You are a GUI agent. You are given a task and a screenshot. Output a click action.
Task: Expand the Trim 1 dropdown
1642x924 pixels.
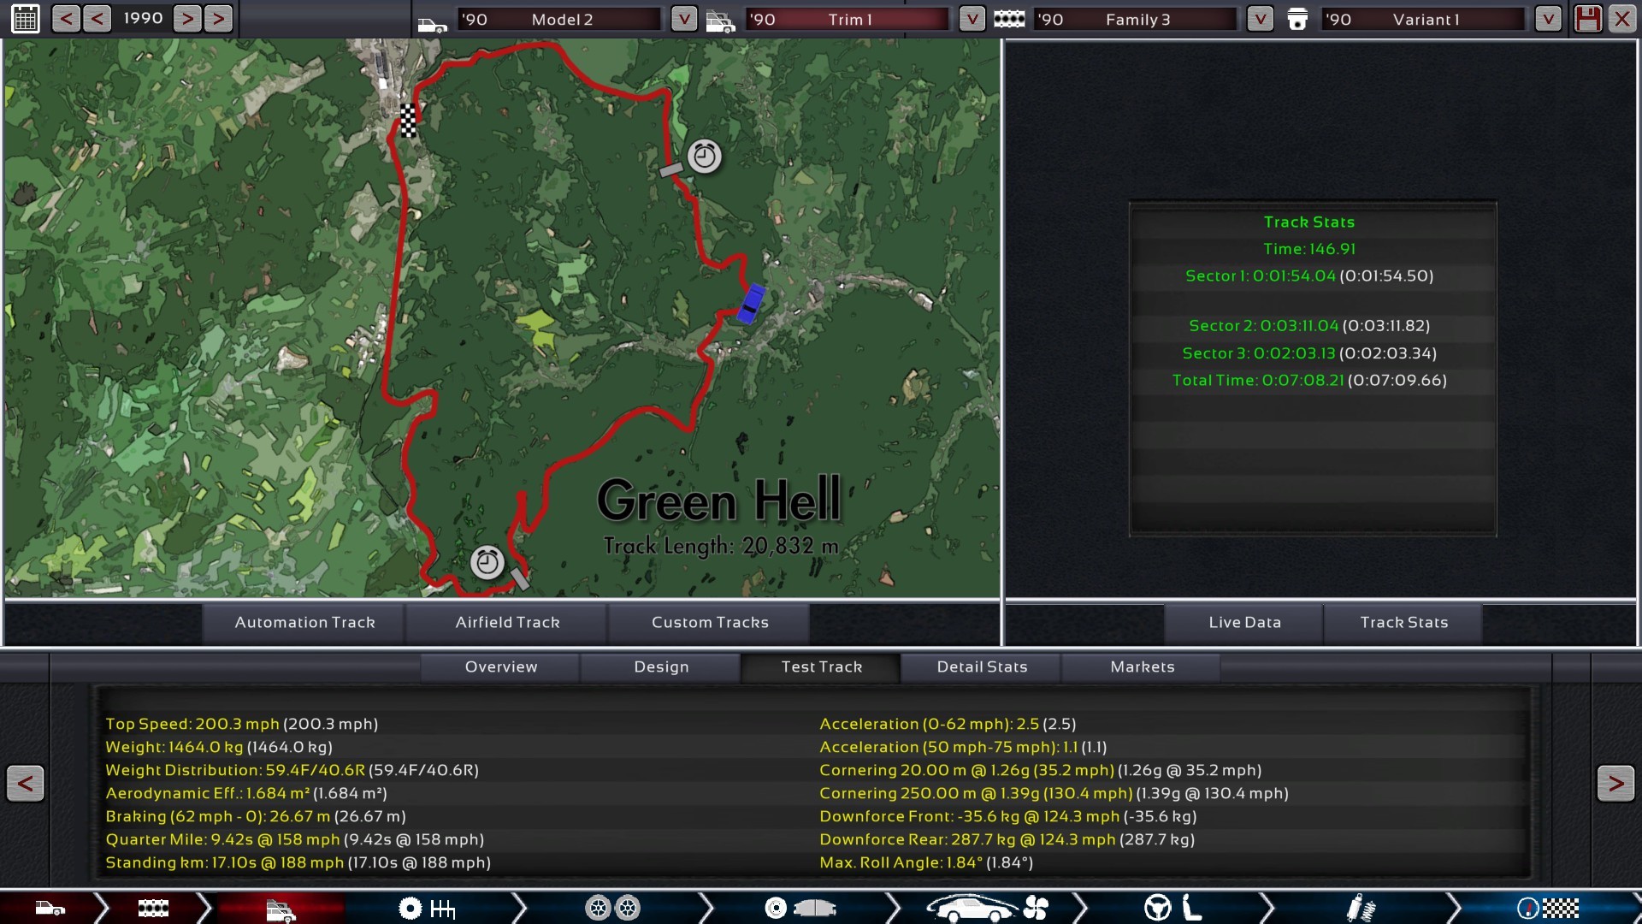click(x=972, y=19)
